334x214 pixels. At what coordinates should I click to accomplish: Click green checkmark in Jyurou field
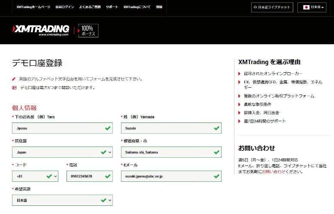108,128
